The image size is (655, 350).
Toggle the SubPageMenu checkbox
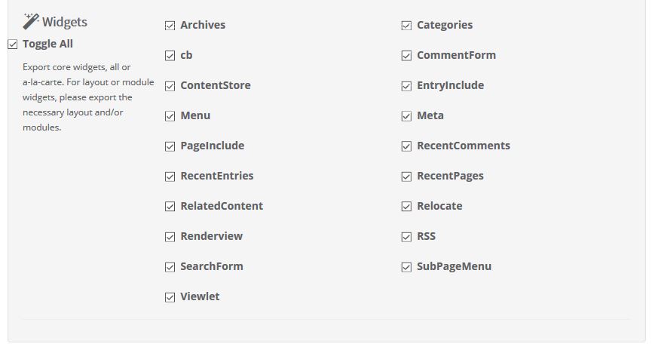pyautogui.click(x=407, y=267)
